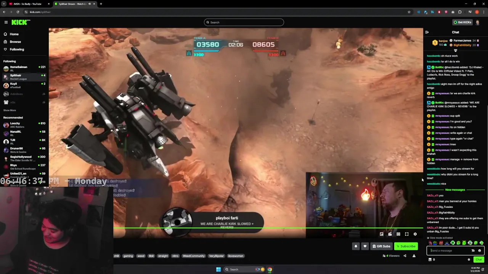The width and height of the screenshot is (488, 274).
Task: Open Rhys recommended channel
Action: [24, 167]
